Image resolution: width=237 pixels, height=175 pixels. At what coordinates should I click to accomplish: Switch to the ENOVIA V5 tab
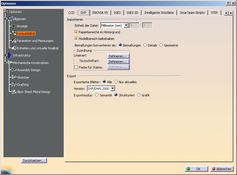[x=100, y=13]
